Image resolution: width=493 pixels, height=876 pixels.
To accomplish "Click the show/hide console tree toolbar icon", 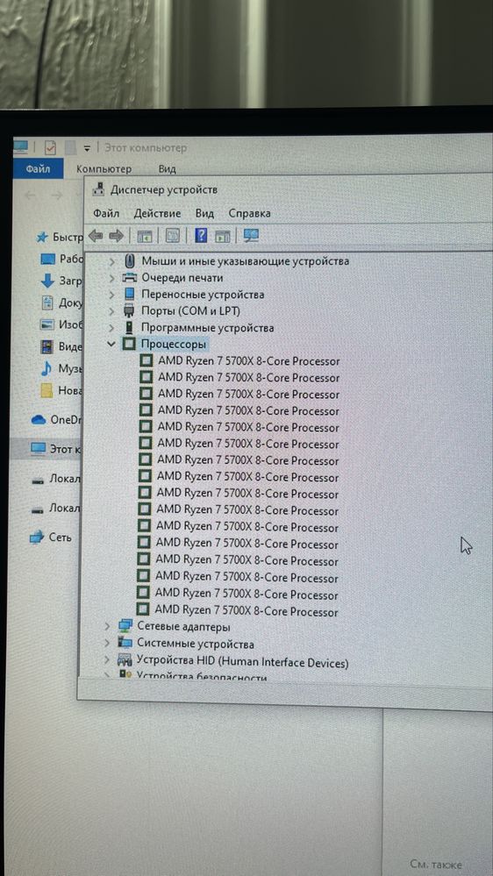I will (145, 236).
